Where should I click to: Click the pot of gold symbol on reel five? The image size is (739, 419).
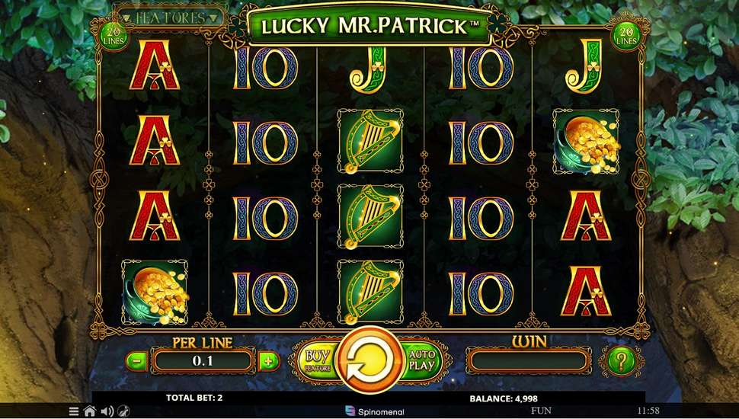(586, 142)
